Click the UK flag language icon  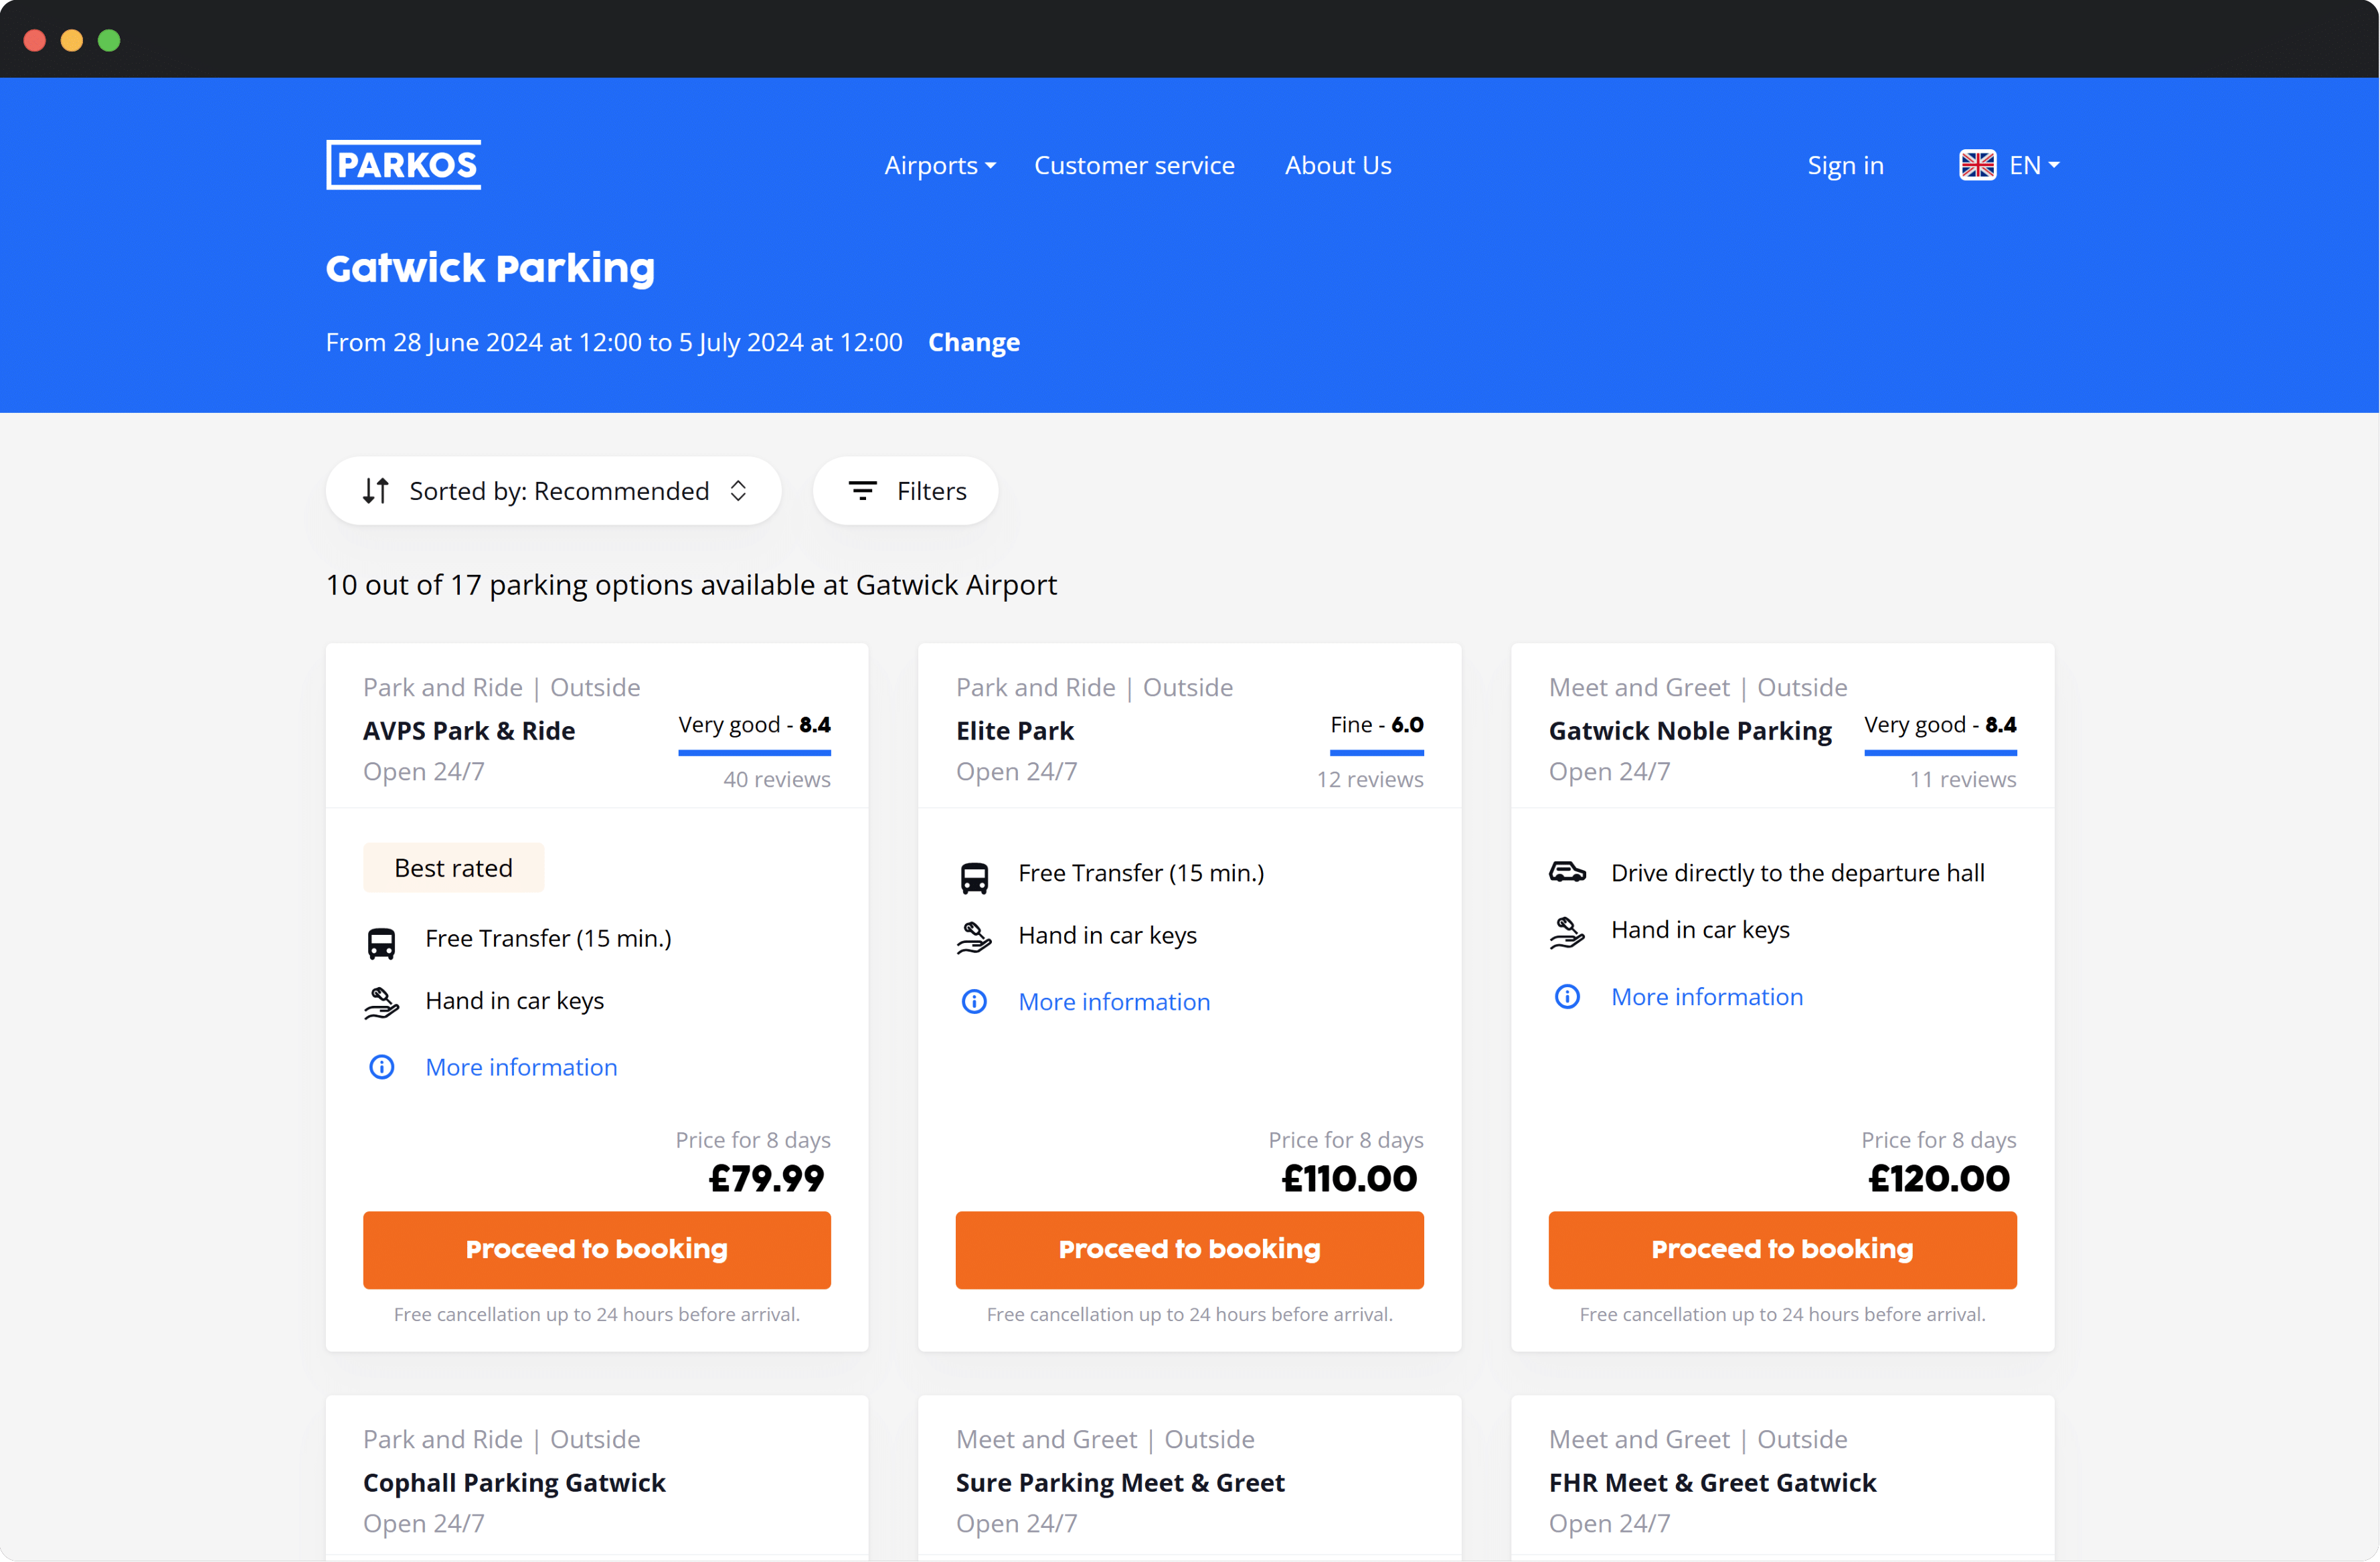click(1976, 165)
